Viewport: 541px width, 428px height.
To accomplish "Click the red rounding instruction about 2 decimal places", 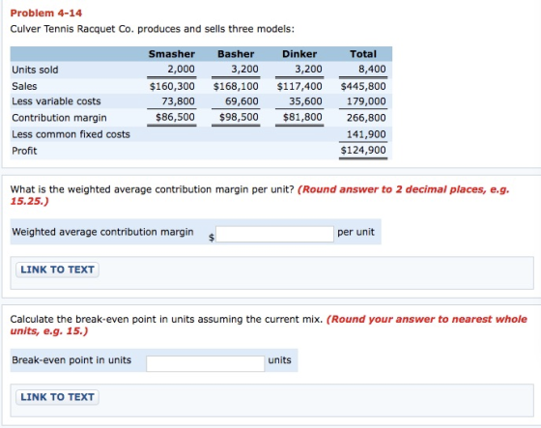I will point(260,195).
